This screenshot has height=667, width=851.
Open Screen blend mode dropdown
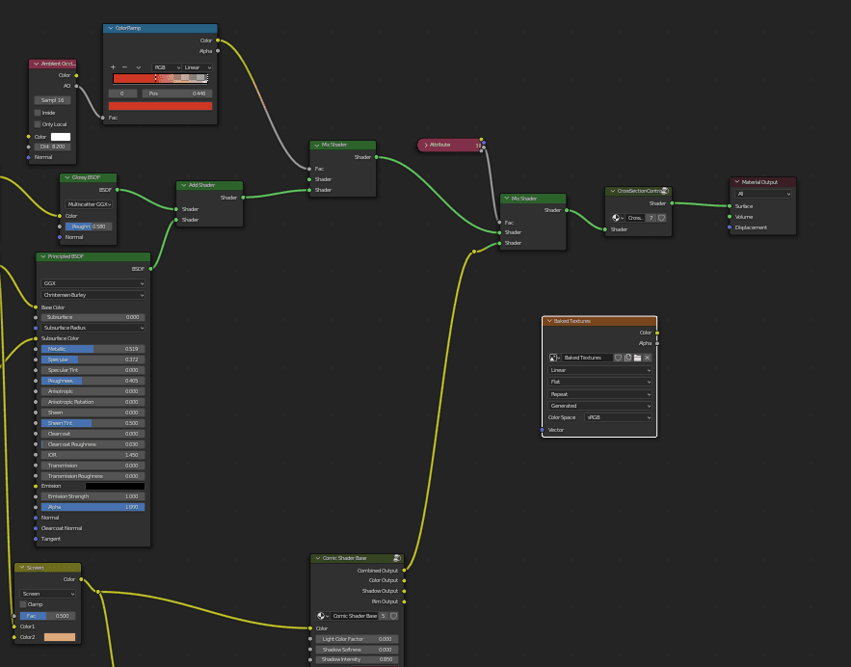(48, 594)
